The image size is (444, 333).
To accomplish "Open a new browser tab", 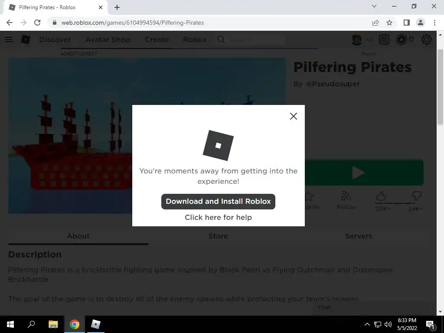I will 117,7.
